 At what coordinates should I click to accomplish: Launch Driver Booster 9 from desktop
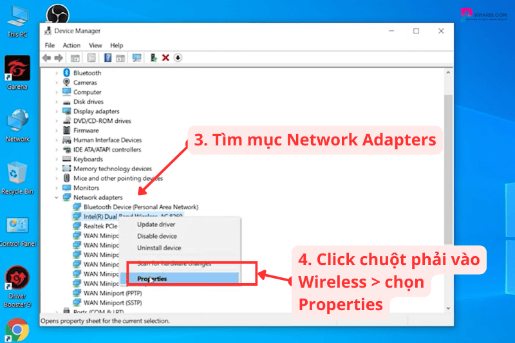click(17, 283)
